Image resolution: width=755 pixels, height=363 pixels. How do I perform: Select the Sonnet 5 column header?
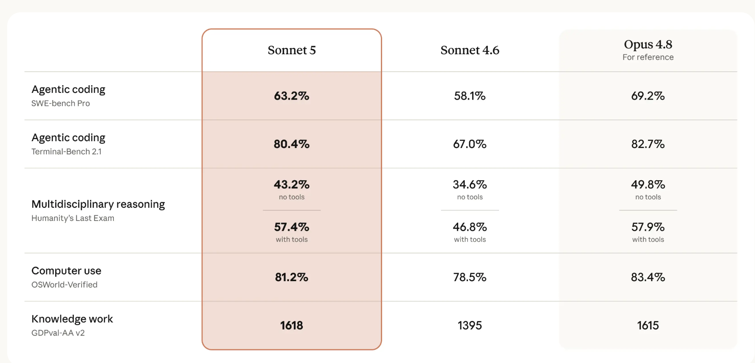[x=292, y=50]
